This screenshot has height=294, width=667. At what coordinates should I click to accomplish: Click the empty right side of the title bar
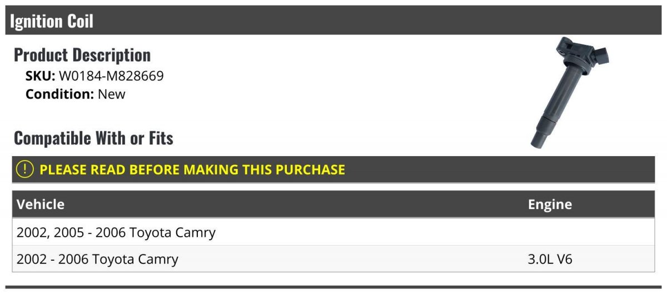pos(378,21)
